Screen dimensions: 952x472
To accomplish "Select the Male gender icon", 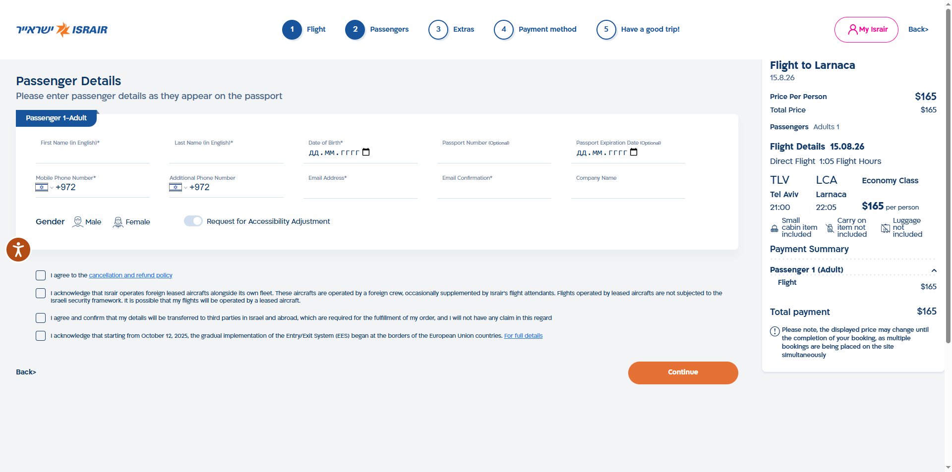I will pyautogui.click(x=78, y=222).
